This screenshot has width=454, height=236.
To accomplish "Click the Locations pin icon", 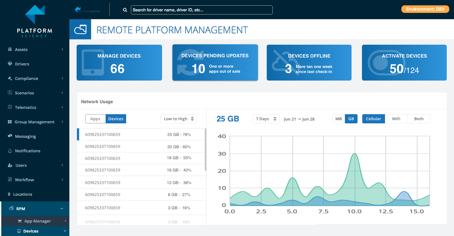I will point(9,194).
